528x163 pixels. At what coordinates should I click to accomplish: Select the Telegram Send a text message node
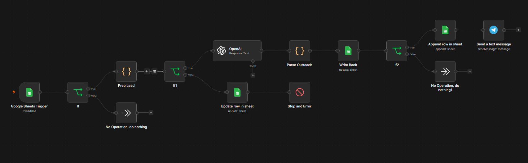(494, 30)
